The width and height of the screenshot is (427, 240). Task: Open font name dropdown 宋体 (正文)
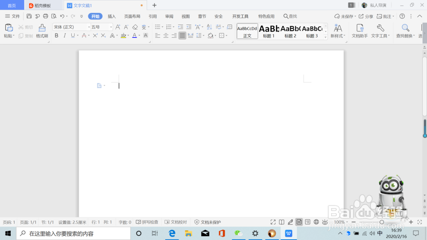pos(89,27)
